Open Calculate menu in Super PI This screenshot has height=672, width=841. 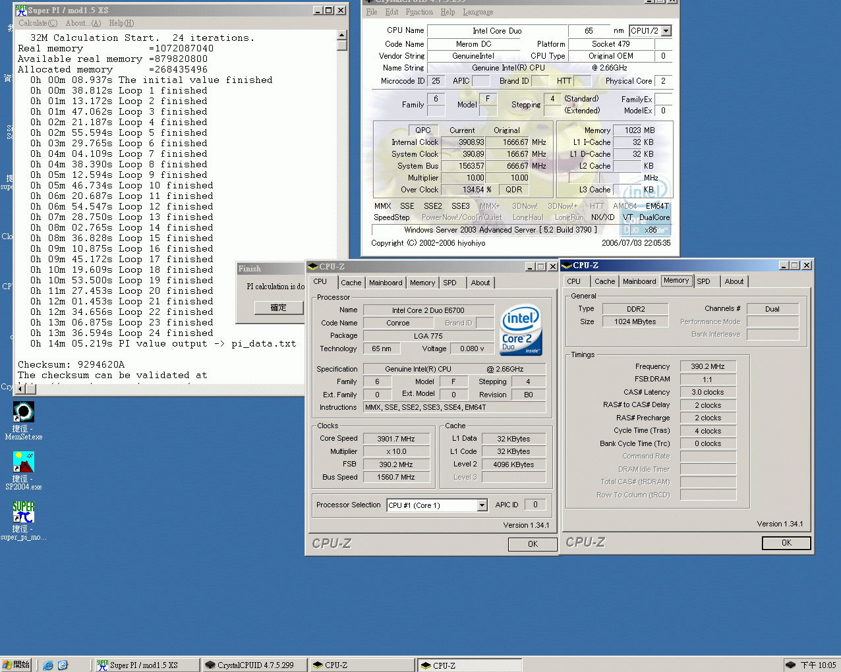coord(38,23)
